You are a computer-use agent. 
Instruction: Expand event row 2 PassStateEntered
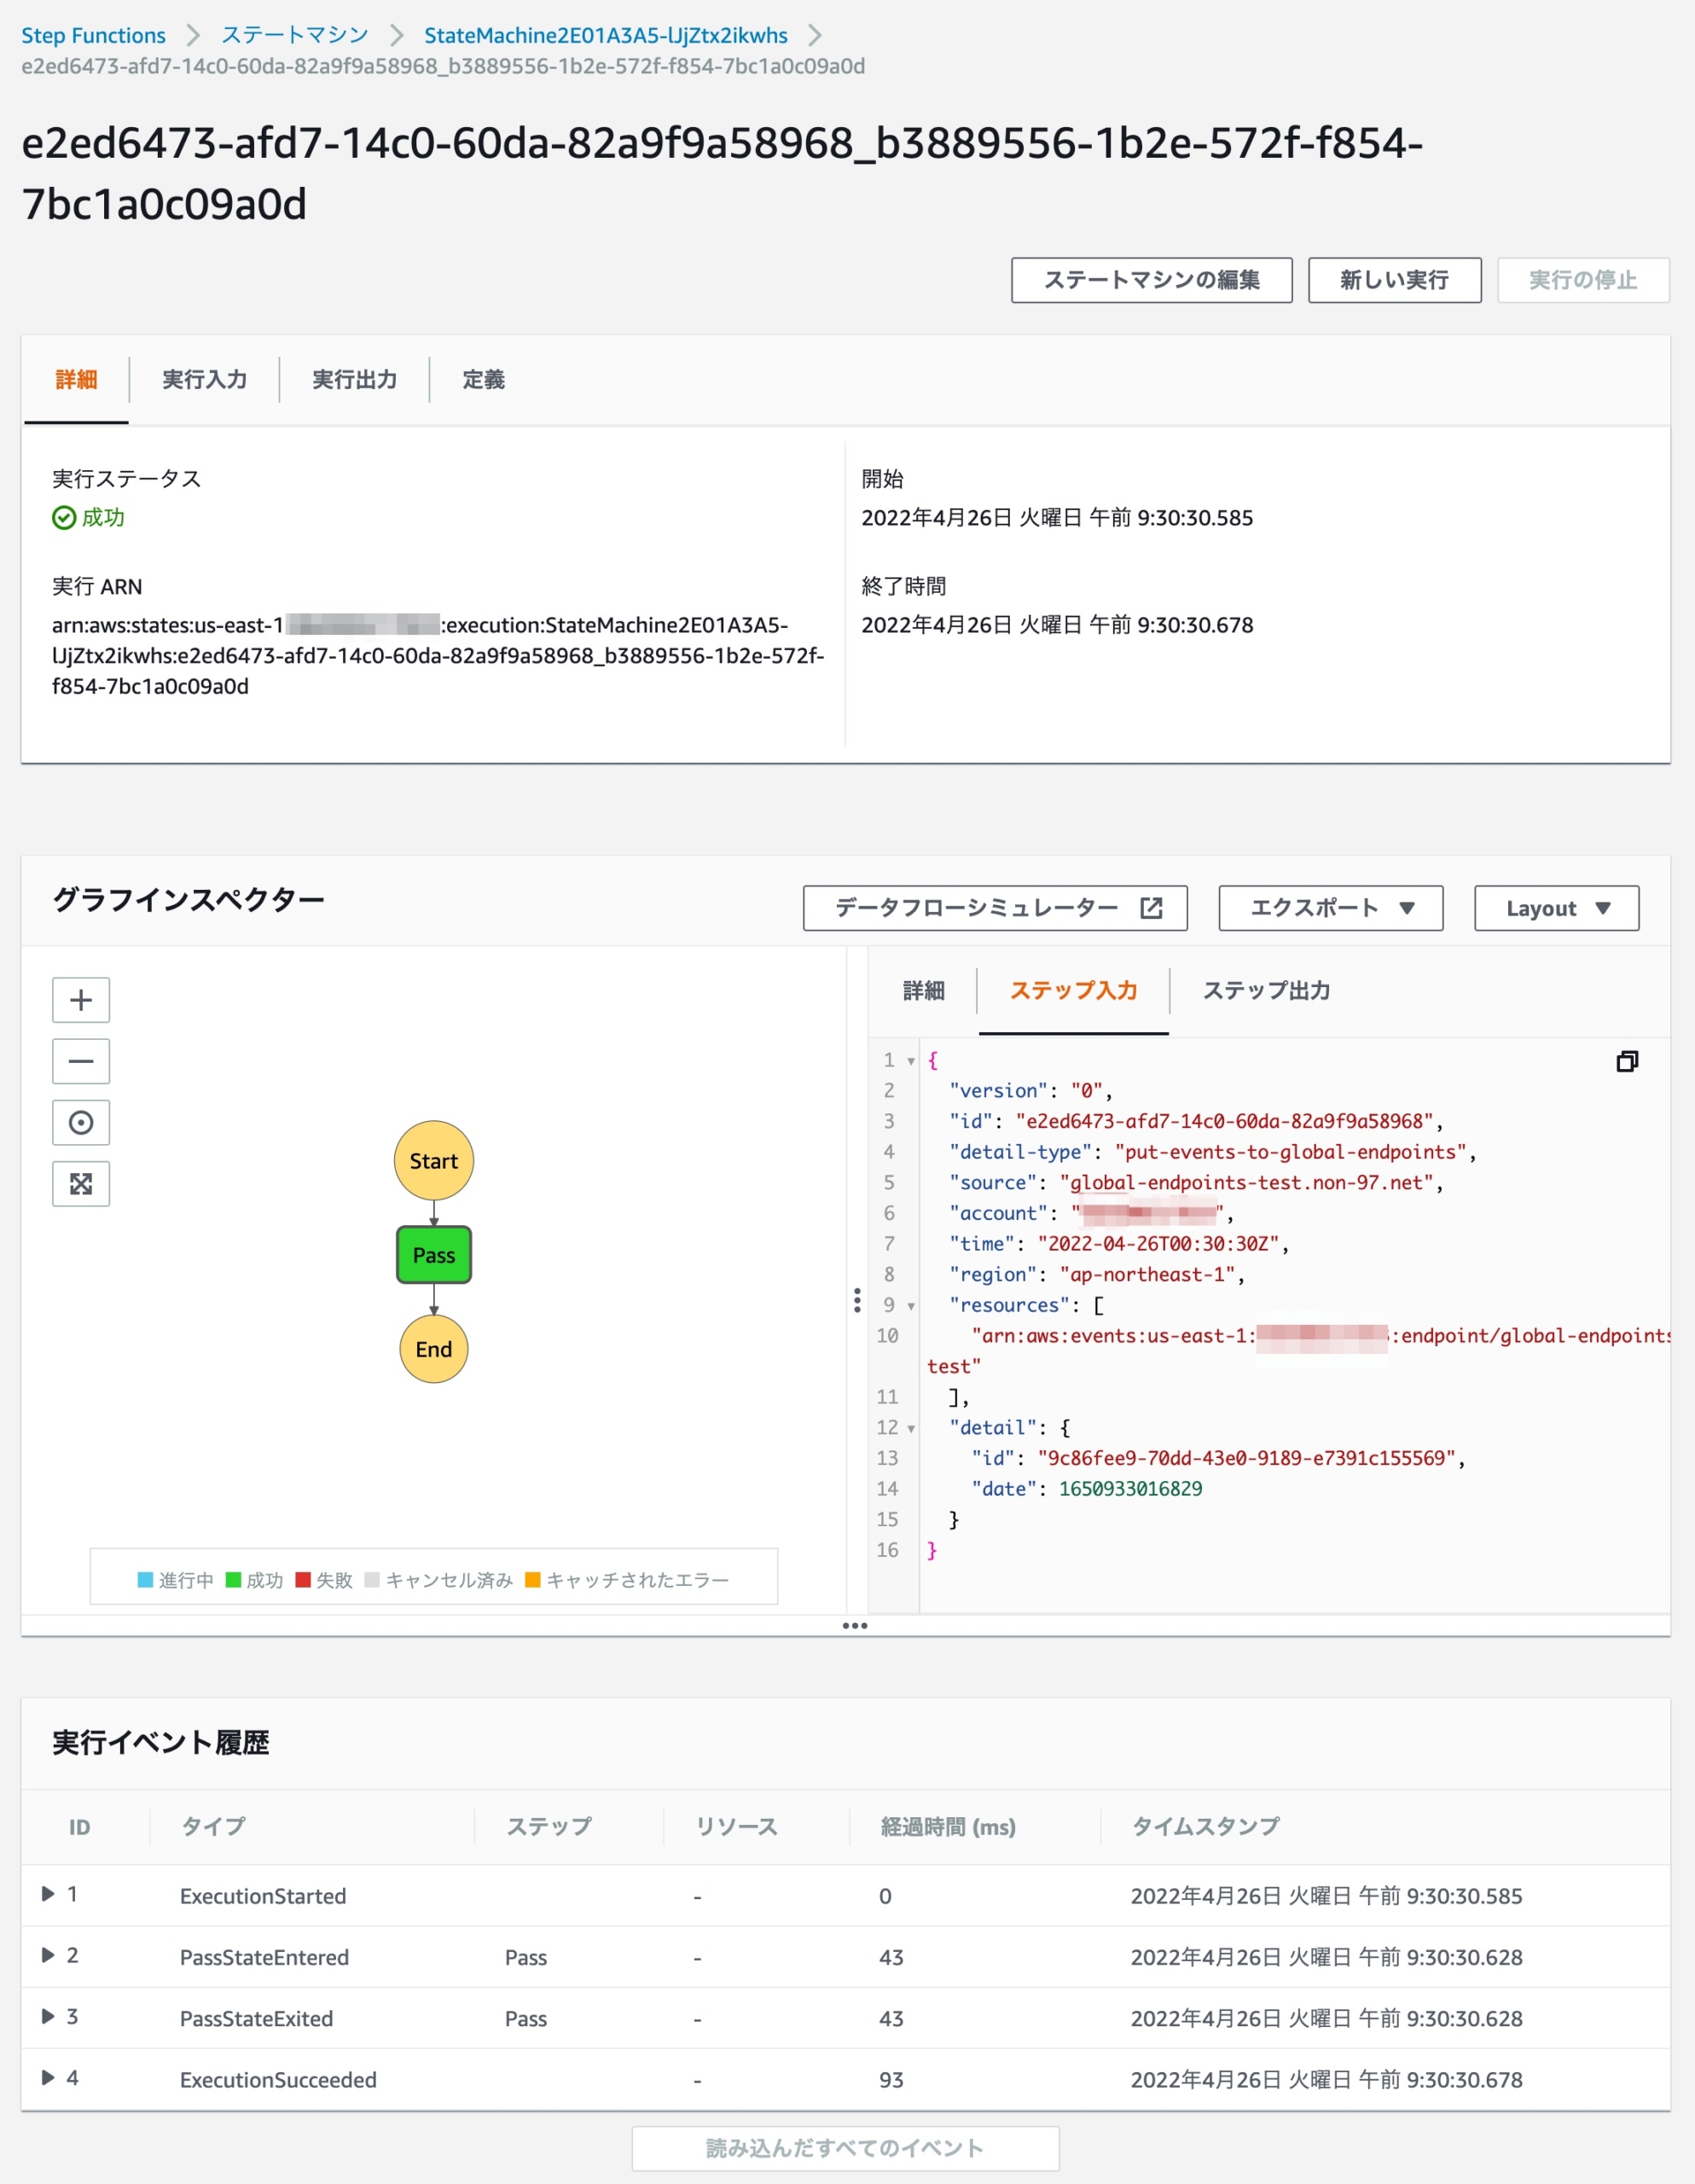(47, 1955)
